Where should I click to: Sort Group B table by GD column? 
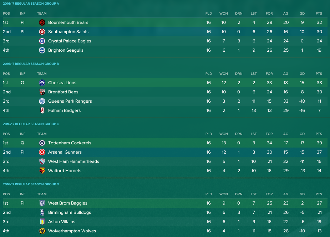point(302,74)
